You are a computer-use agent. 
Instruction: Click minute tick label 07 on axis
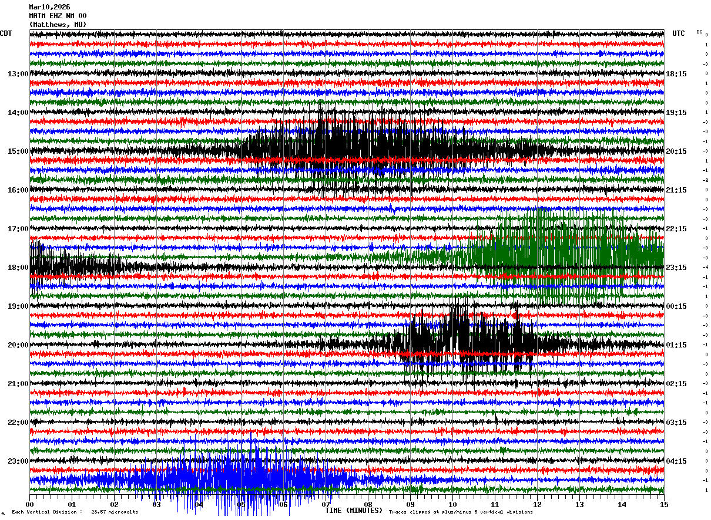pyautogui.click(x=326, y=504)
